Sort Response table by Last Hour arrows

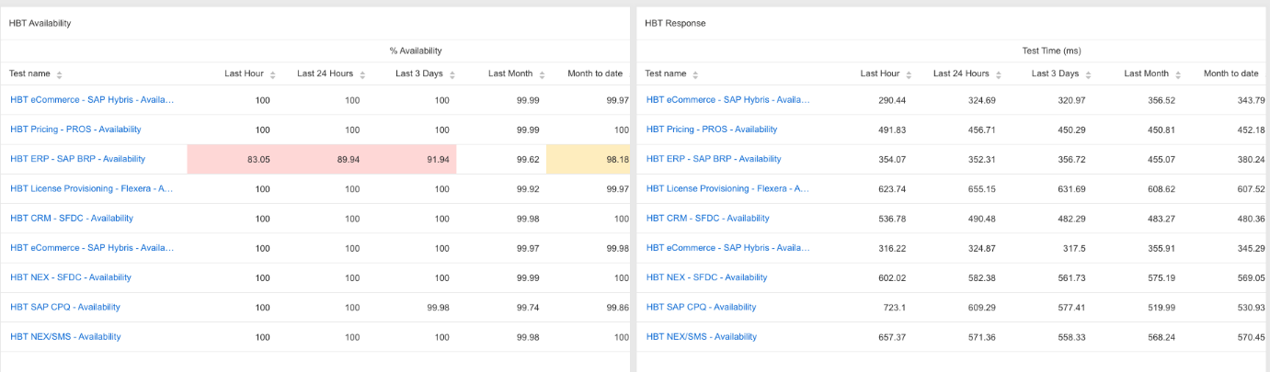tap(909, 74)
